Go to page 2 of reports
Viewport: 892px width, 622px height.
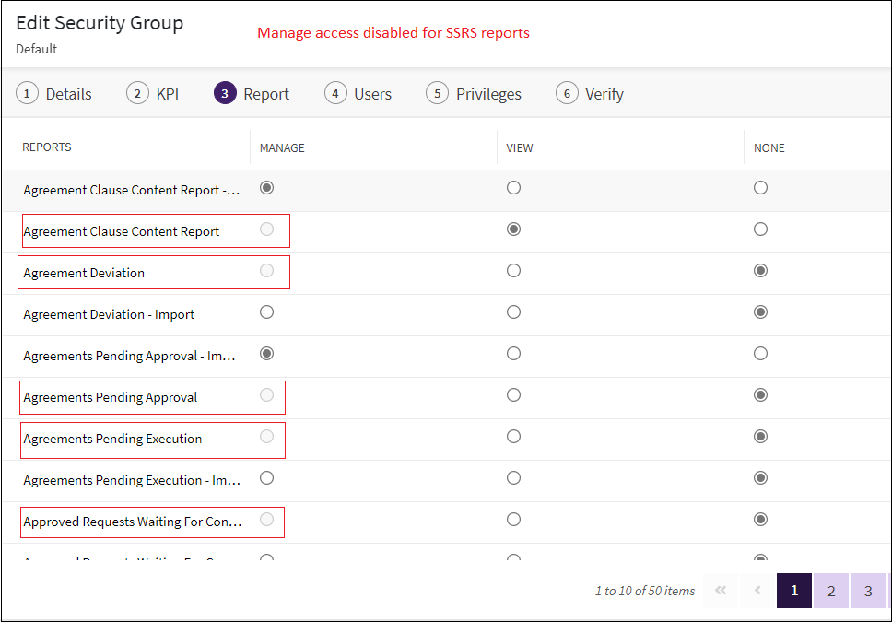pos(831,591)
